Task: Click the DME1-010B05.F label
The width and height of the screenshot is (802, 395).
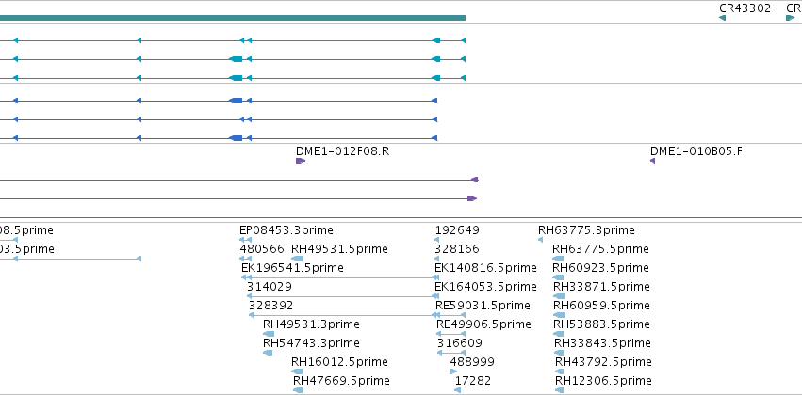Action: tap(696, 151)
